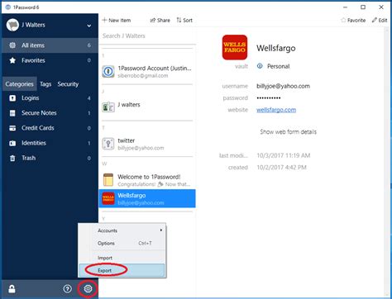Click the All items grid icon

12,45
